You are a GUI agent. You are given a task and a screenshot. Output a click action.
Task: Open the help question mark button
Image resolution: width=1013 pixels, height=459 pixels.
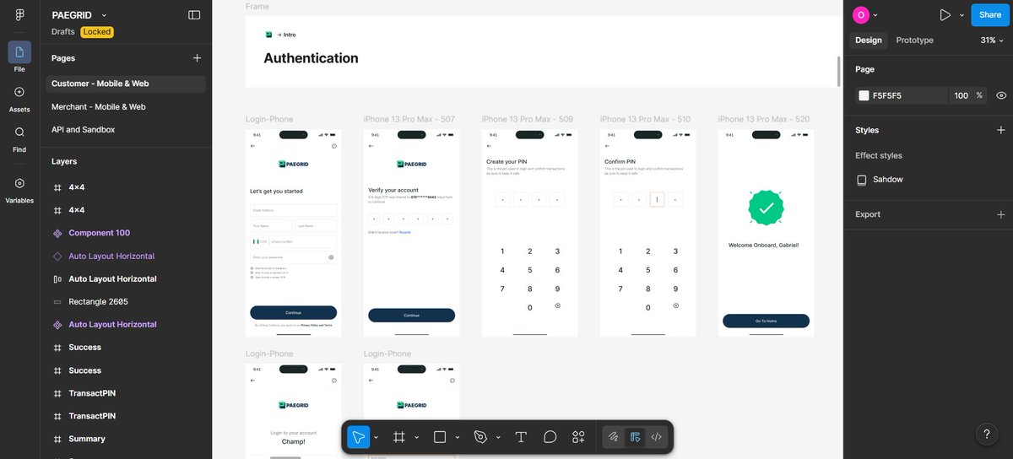[987, 434]
